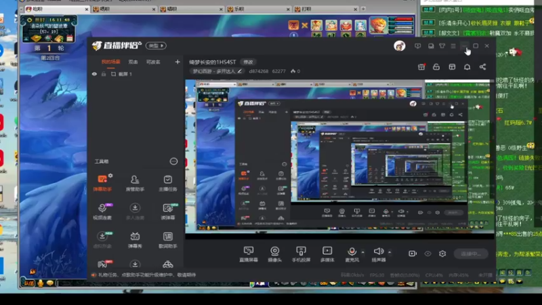The height and width of the screenshot is (305, 542).
Task: Open the hamburger menu in title bar
Action: click(x=453, y=45)
